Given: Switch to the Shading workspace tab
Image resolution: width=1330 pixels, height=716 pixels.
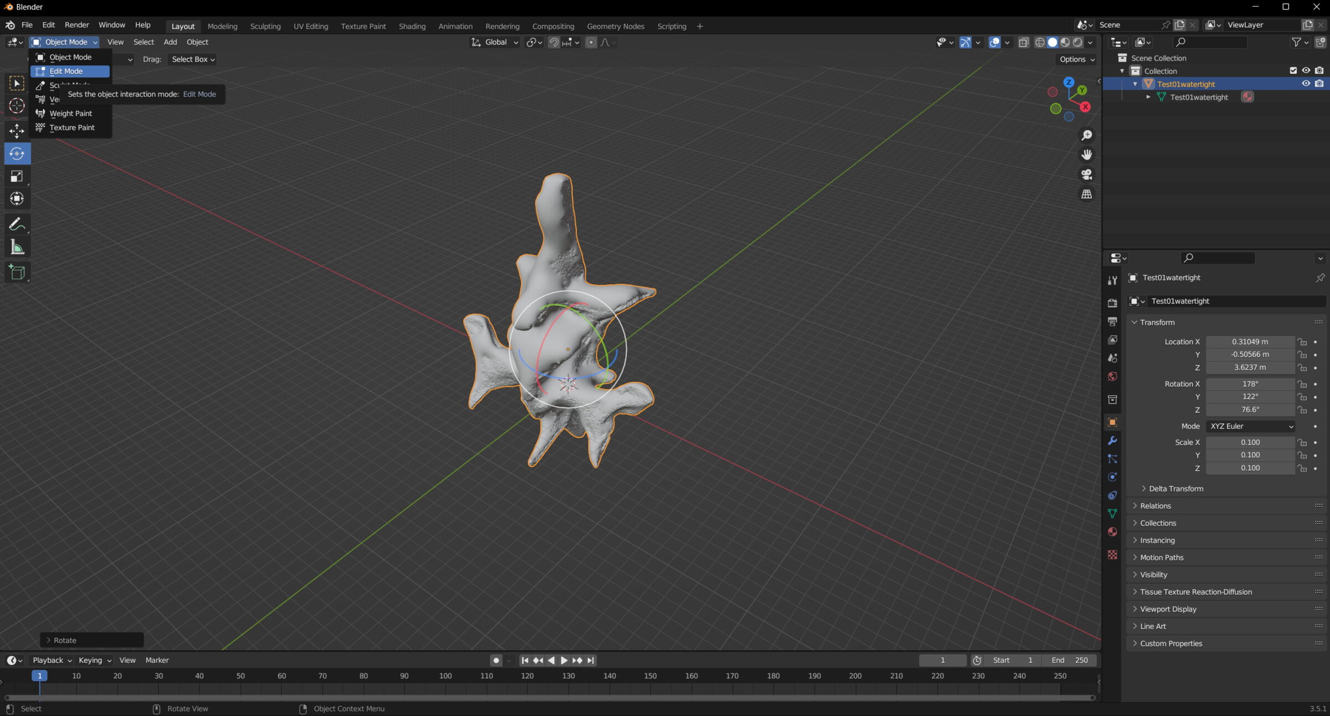Looking at the screenshot, I should 412,26.
